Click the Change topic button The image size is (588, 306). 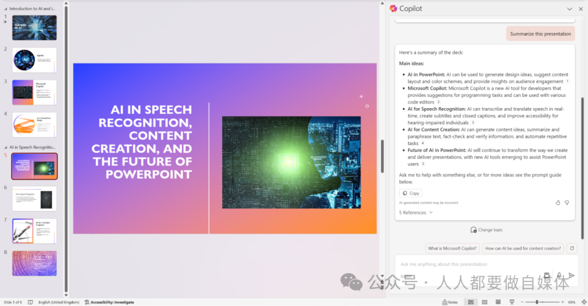coord(486,230)
